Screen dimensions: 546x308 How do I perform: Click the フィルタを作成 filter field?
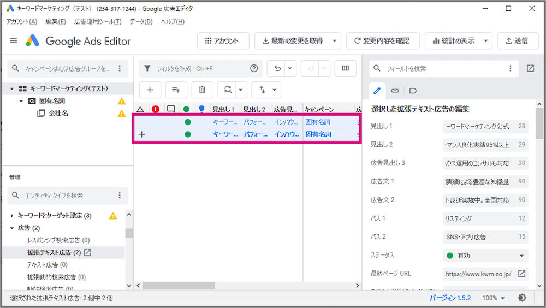tap(200, 68)
